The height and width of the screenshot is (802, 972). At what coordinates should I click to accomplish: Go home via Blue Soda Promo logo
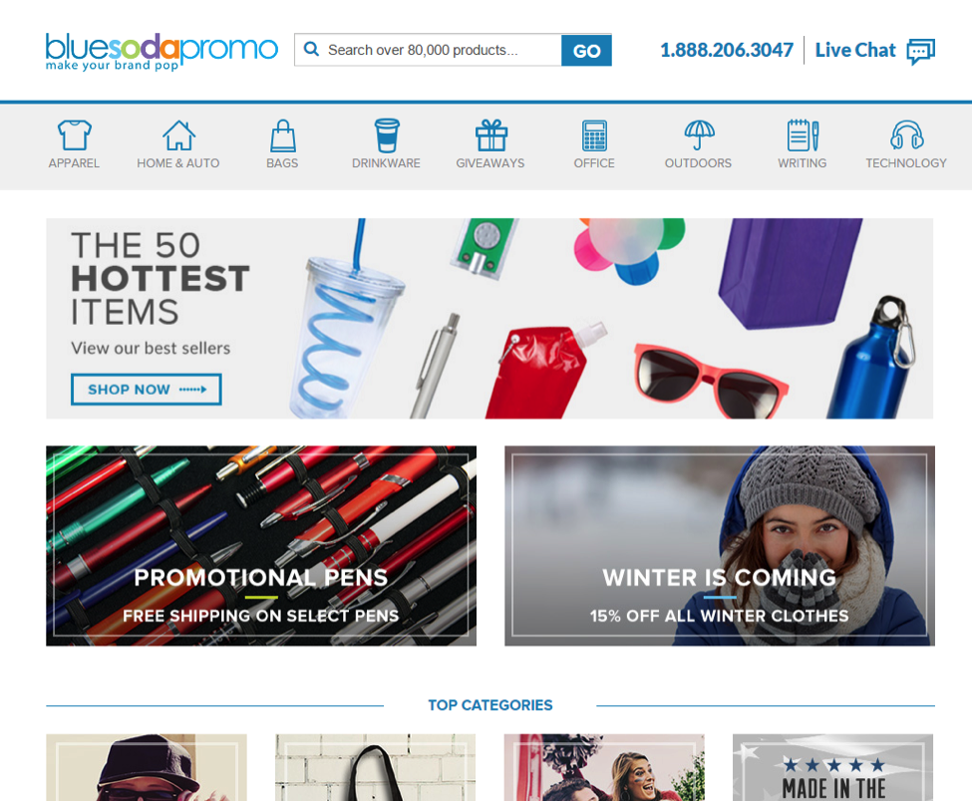coord(162,52)
